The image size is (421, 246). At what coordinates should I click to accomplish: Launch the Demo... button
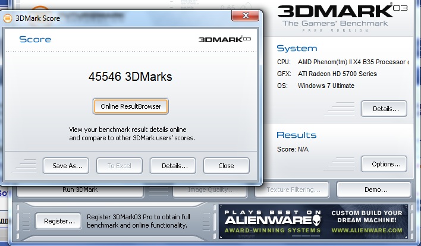[373, 190]
